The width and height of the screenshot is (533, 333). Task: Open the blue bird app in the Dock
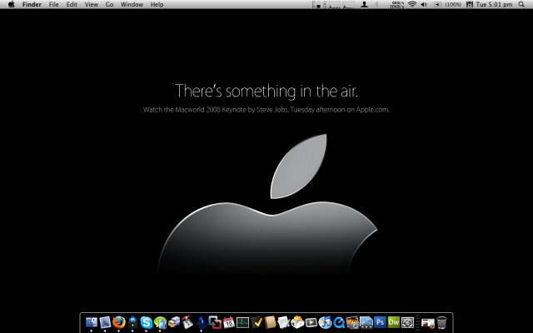coord(132,322)
